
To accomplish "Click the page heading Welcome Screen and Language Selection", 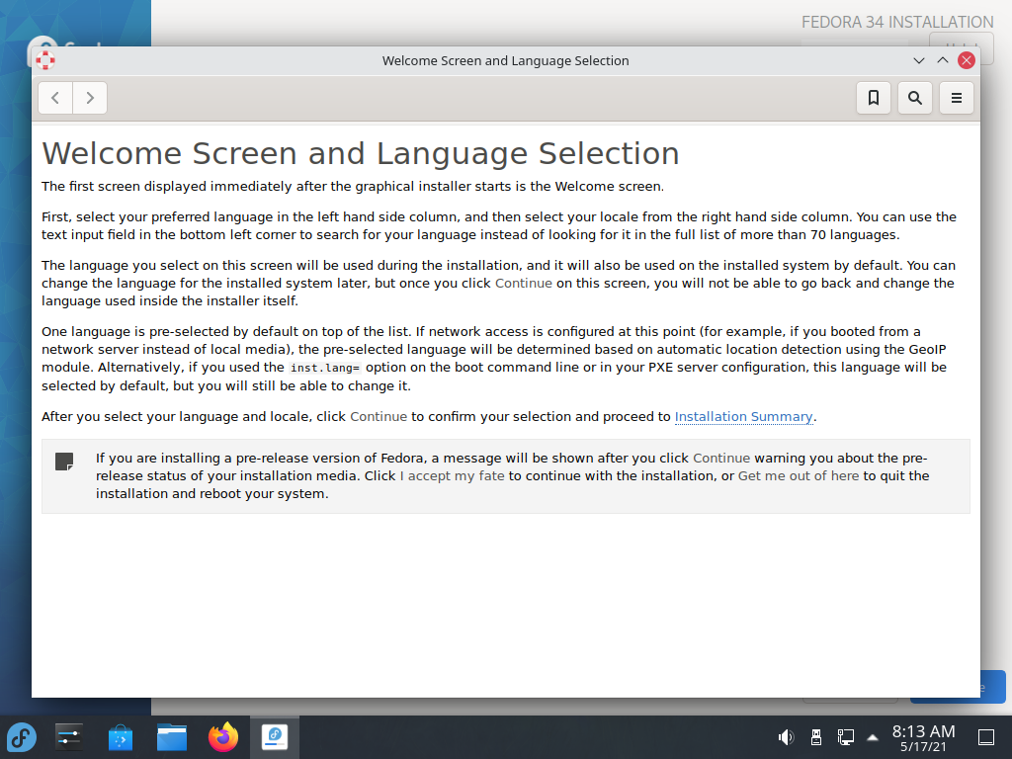I will pos(360,153).
